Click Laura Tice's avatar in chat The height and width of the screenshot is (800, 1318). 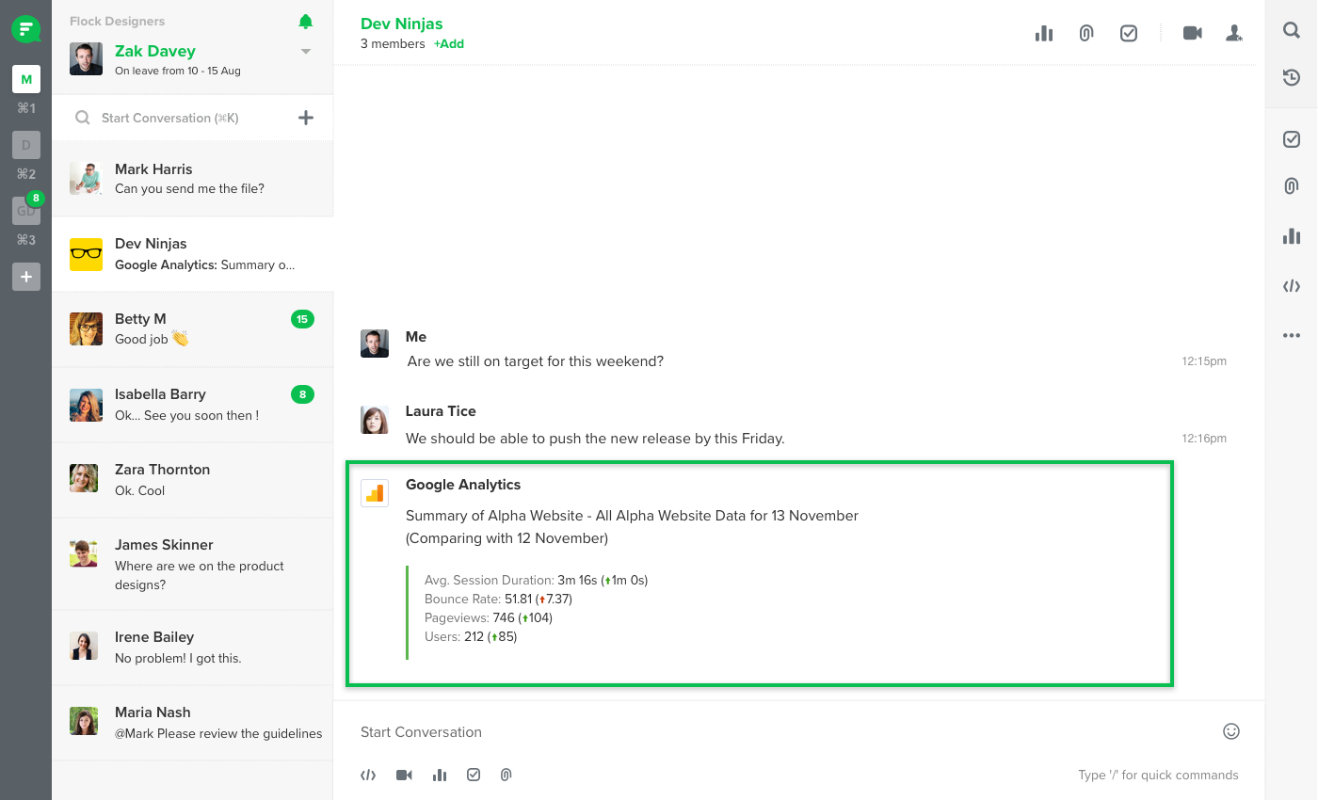click(375, 420)
